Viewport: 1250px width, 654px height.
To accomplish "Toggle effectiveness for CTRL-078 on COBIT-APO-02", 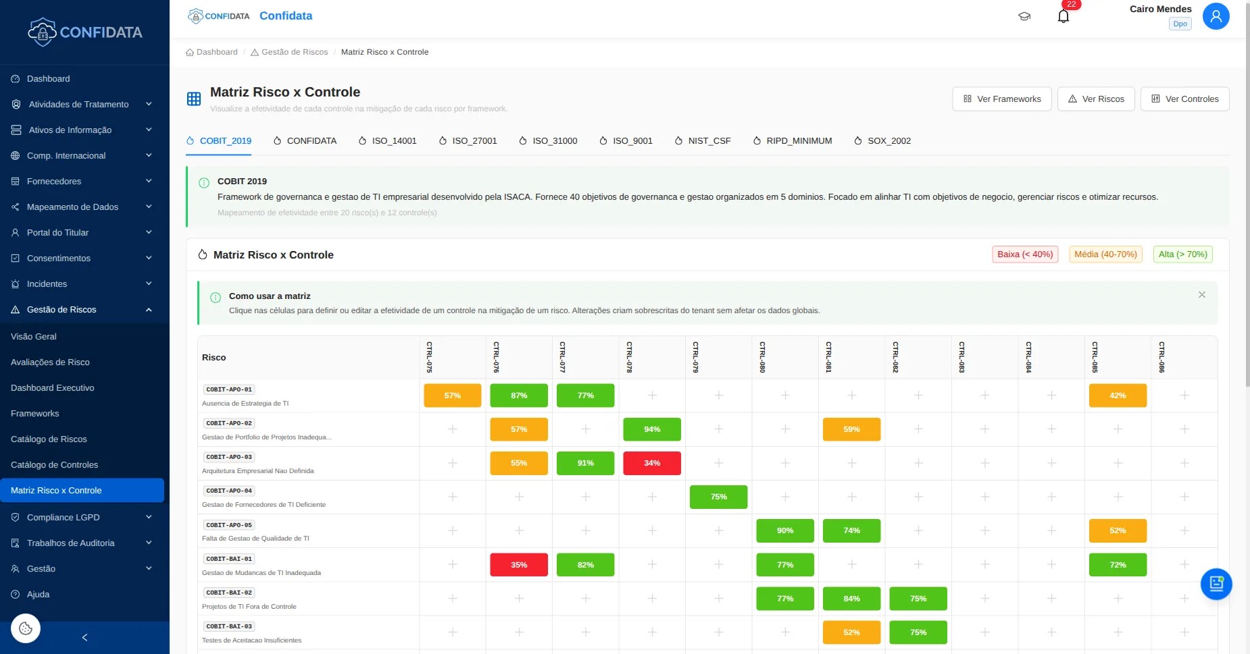I will click(x=651, y=429).
